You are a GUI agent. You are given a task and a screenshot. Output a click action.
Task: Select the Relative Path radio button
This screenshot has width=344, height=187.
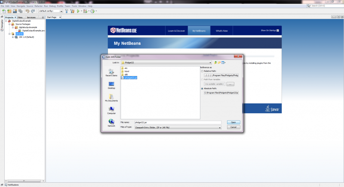point(202,71)
